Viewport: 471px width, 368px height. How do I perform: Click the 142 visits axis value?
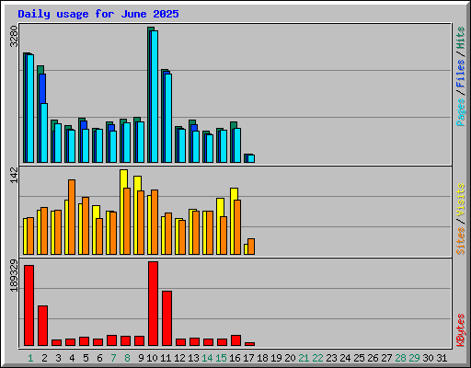point(14,175)
